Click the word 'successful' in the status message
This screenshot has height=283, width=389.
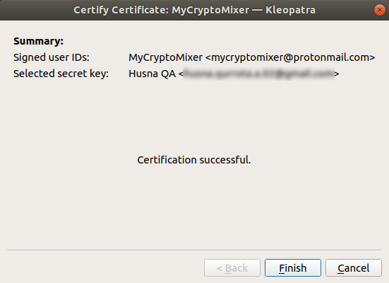tap(225, 160)
